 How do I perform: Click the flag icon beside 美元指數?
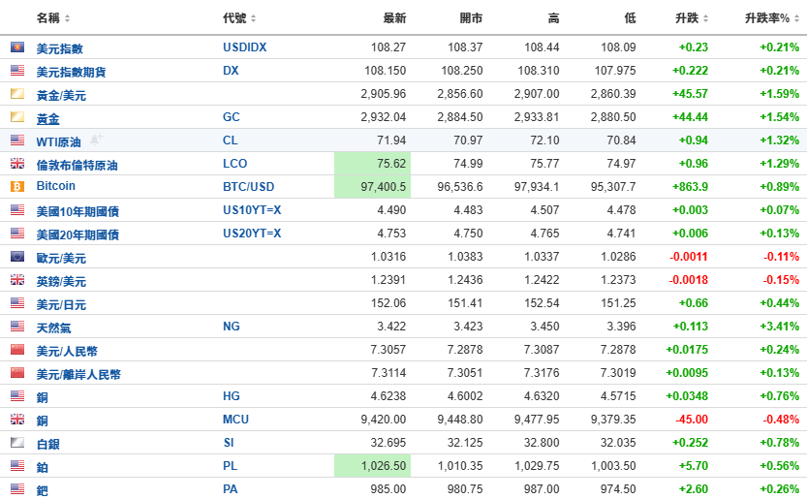click(17, 47)
